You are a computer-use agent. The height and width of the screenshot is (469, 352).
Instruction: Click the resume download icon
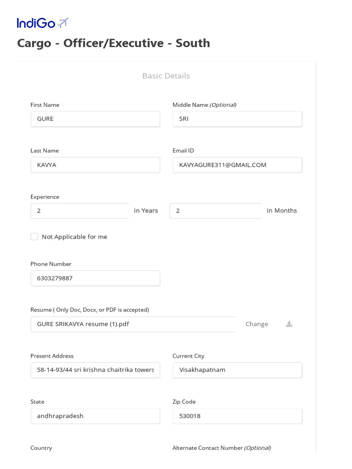[289, 324]
